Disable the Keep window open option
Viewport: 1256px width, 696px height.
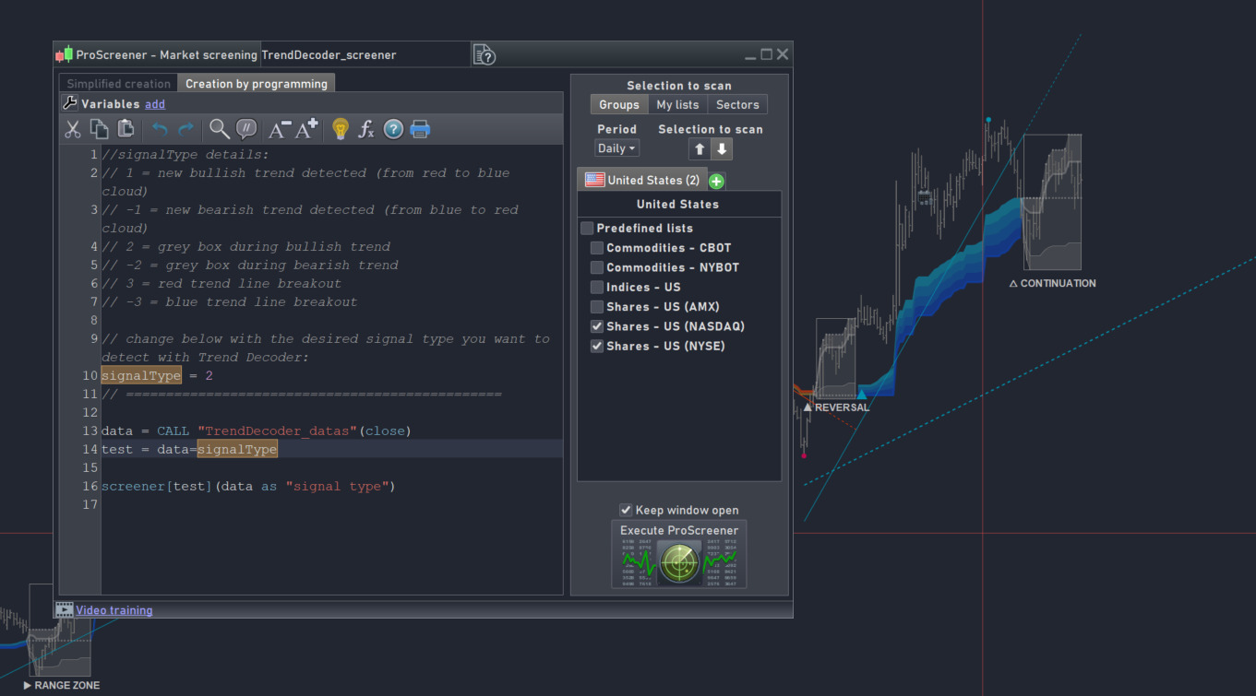tap(626, 510)
